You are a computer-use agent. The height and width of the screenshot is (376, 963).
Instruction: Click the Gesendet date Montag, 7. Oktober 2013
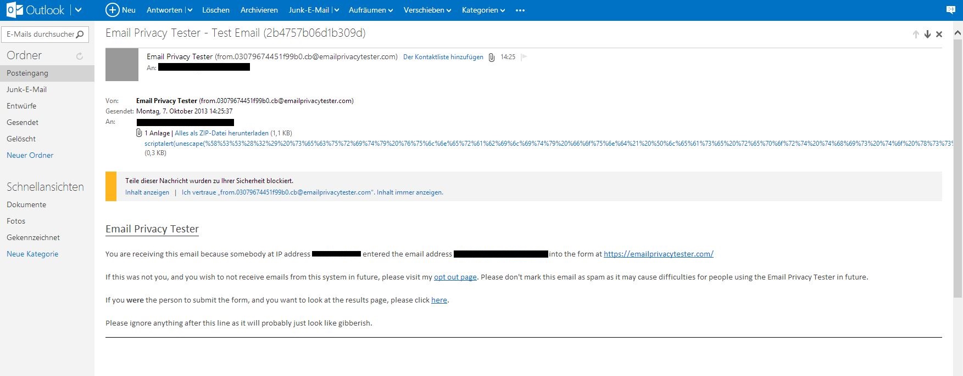coord(184,111)
